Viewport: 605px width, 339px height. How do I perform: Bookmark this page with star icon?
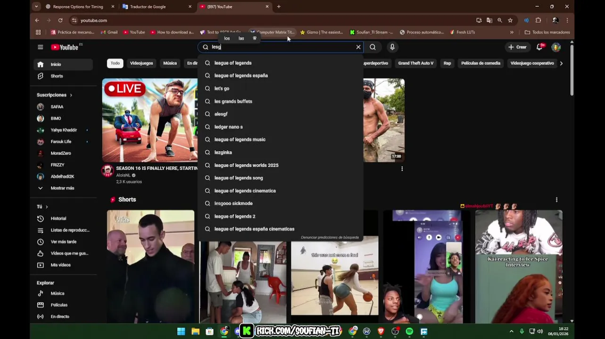(510, 20)
